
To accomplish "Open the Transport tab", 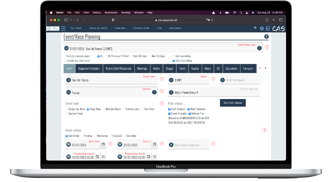I will pyautogui.click(x=248, y=68).
